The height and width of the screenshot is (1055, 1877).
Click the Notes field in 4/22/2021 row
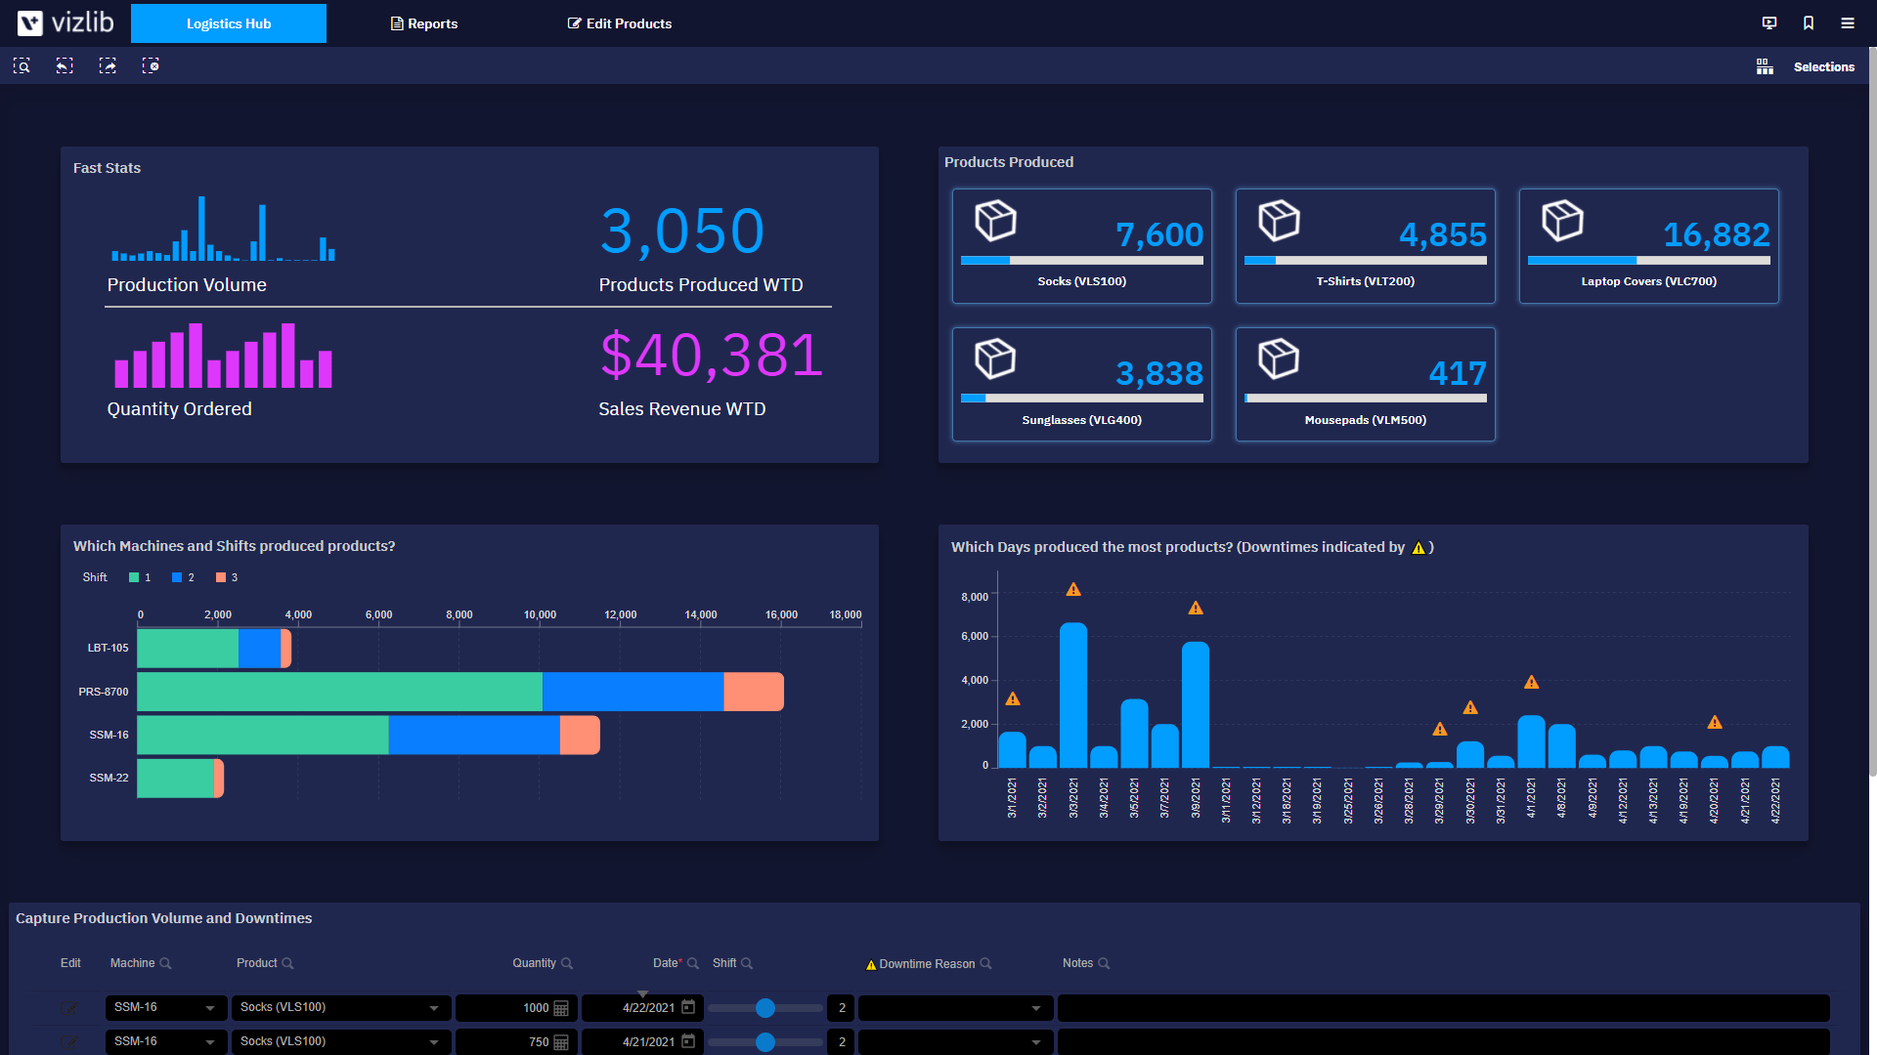point(1444,1008)
